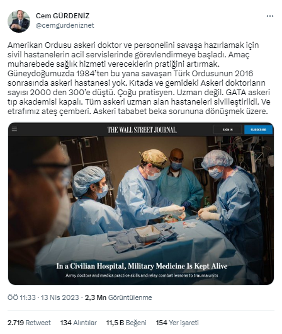Click the Wall Street Journal logo
Screen dimensions: 282x334
[x=142, y=130]
